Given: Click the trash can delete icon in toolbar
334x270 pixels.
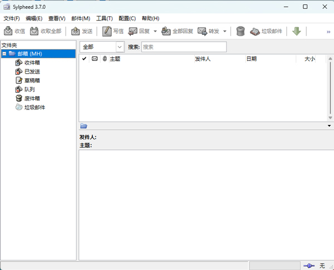Looking at the screenshot, I should (240, 31).
